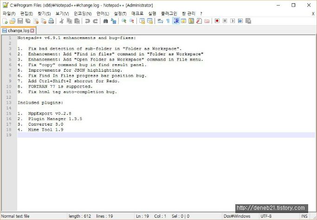Open the 매크로 menu
Screen dimensions: 317x220
point(137,13)
